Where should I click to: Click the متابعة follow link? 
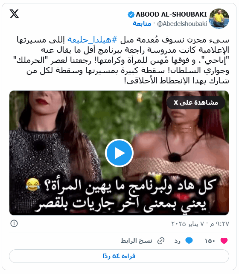142,23
